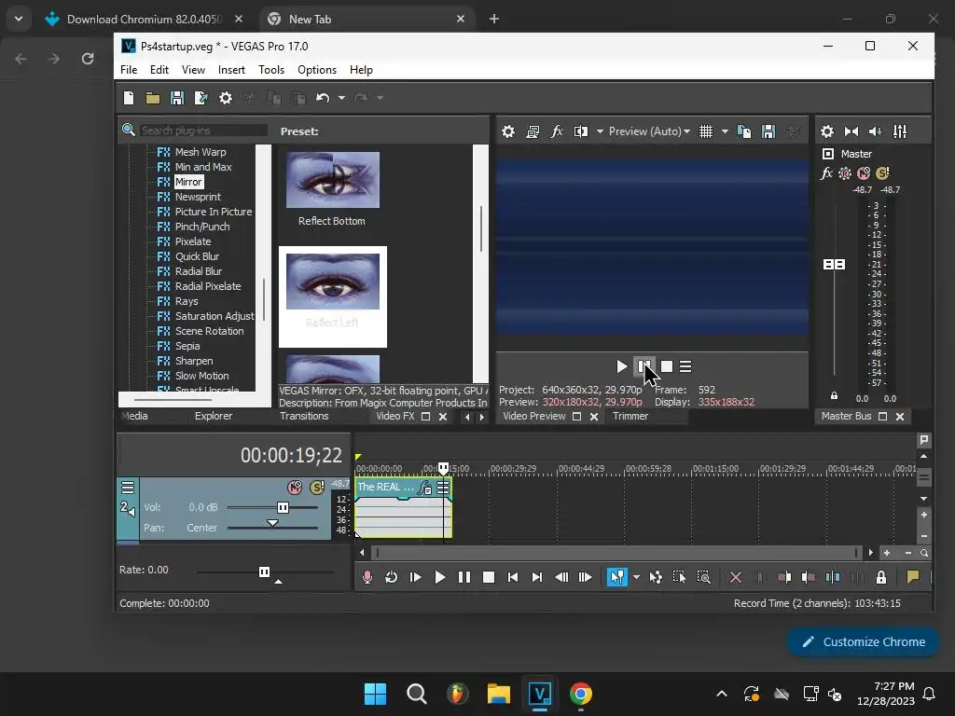Image resolution: width=955 pixels, height=716 pixels.
Task: Play in the Video Preview window
Action: tap(621, 366)
